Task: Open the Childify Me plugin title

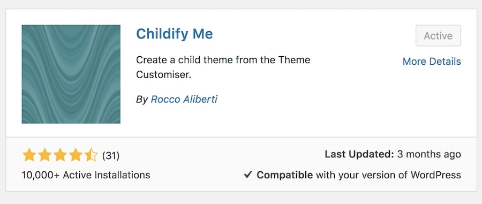Action: point(174,34)
